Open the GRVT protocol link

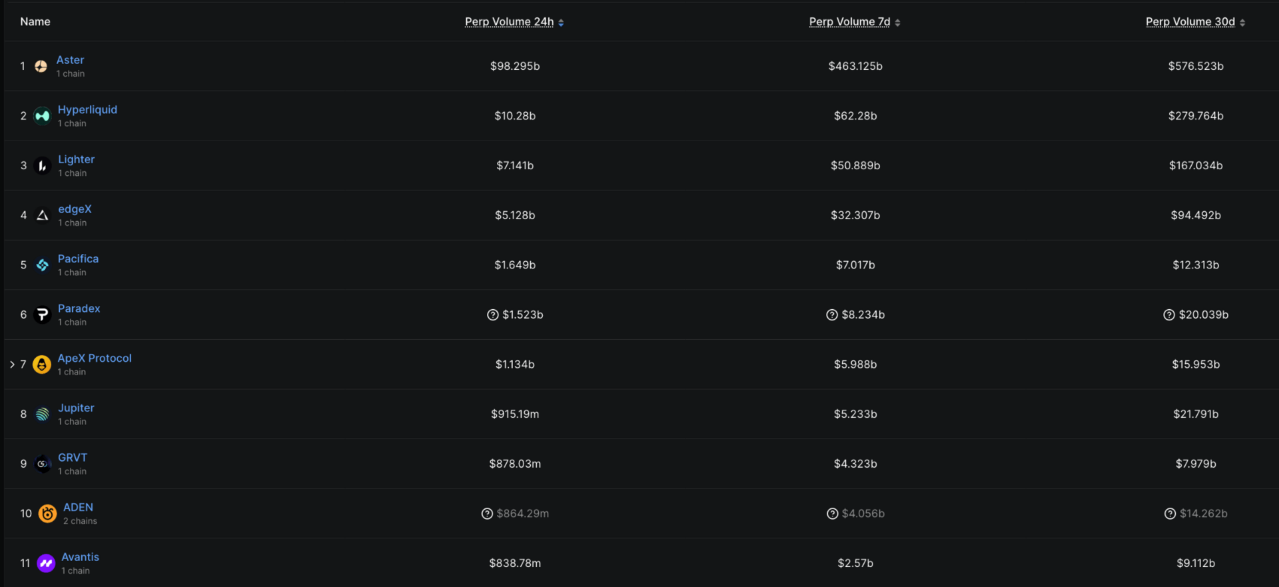click(73, 458)
